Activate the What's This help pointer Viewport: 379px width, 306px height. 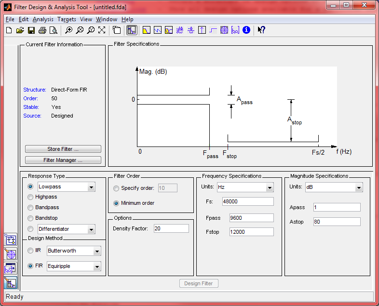click(261, 30)
